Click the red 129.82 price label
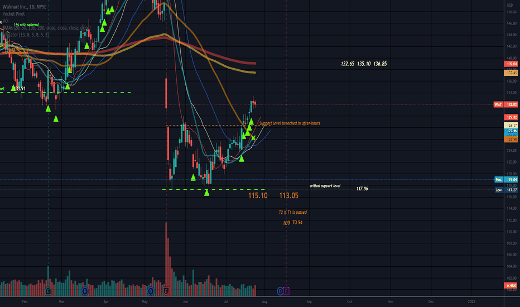The image size is (520, 307). tap(512, 117)
